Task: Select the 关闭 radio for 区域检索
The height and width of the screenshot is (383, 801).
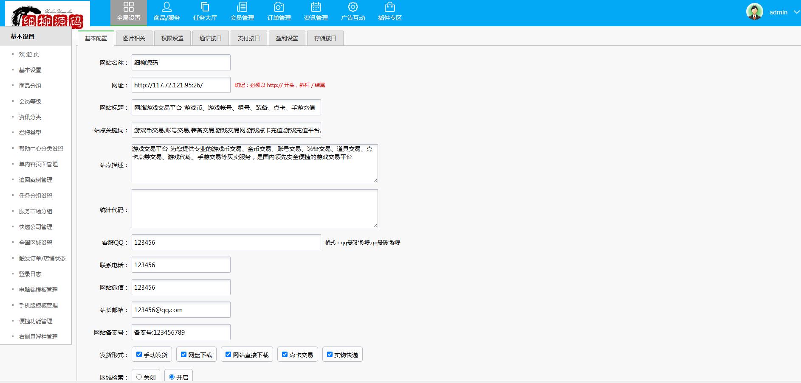Action: coord(139,377)
